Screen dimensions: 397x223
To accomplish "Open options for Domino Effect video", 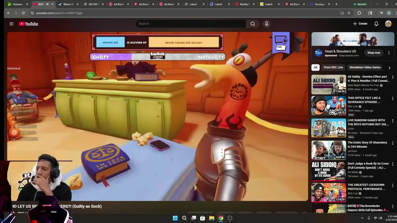I will point(393,77).
